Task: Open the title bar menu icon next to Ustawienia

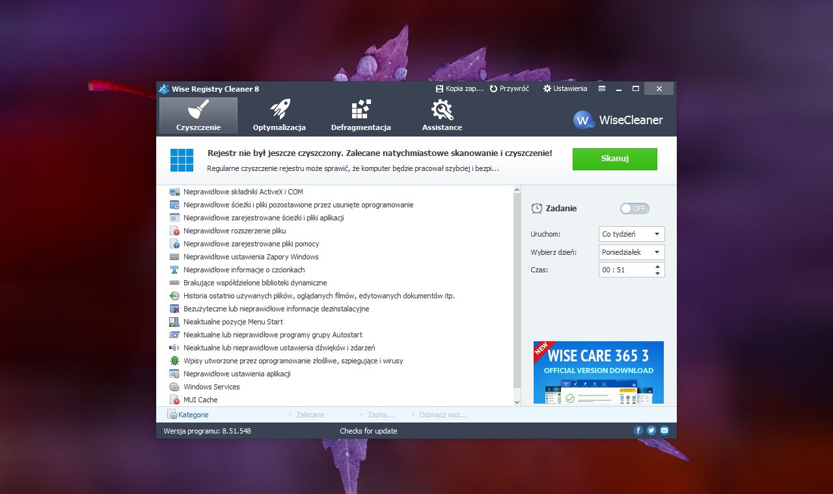Action: coord(602,88)
